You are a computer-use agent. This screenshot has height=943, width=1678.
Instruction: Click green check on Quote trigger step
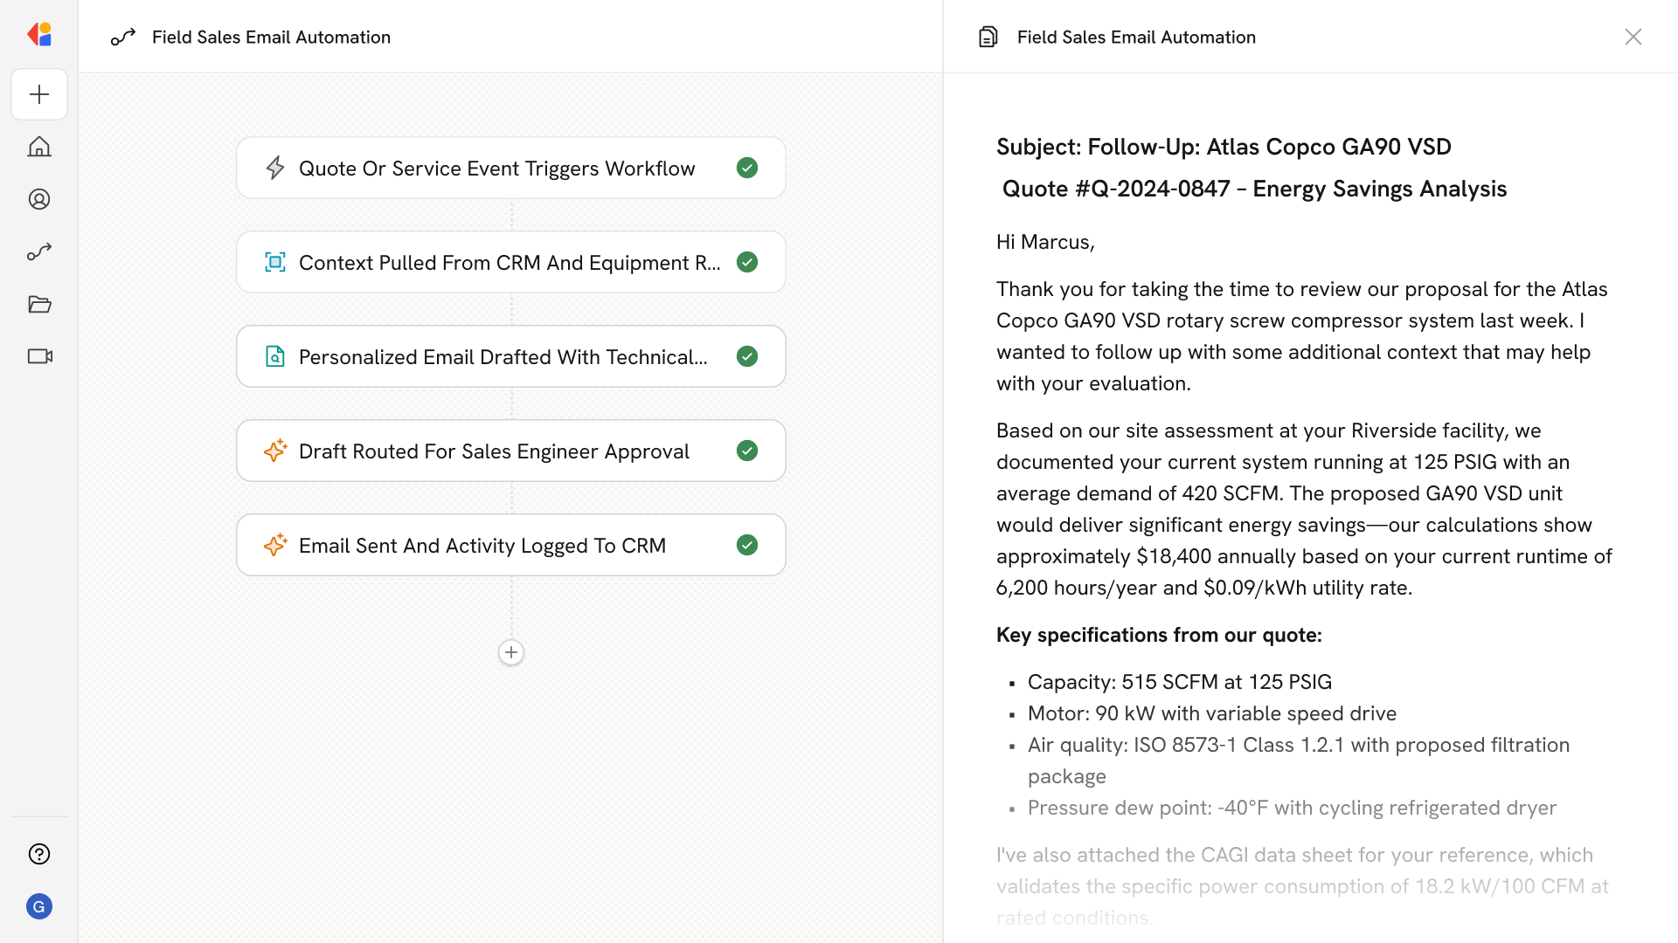[747, 168]
